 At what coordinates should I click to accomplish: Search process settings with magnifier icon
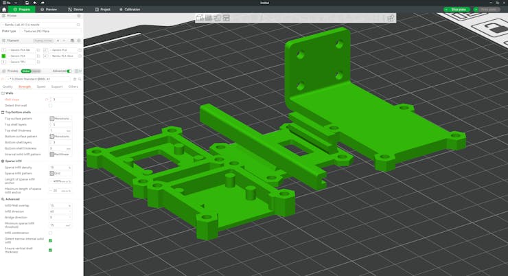(x=80, y=79)
